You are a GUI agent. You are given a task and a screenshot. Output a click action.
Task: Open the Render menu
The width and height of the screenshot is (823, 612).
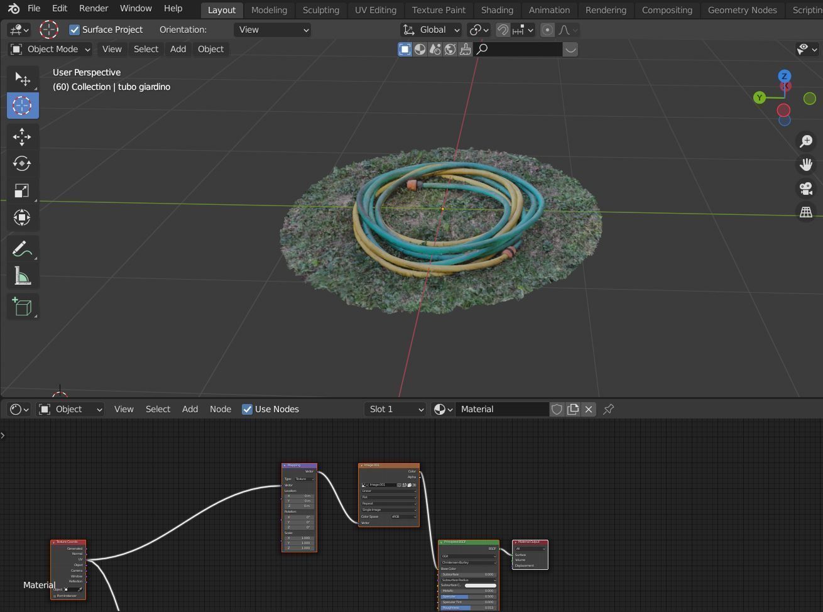94,9
